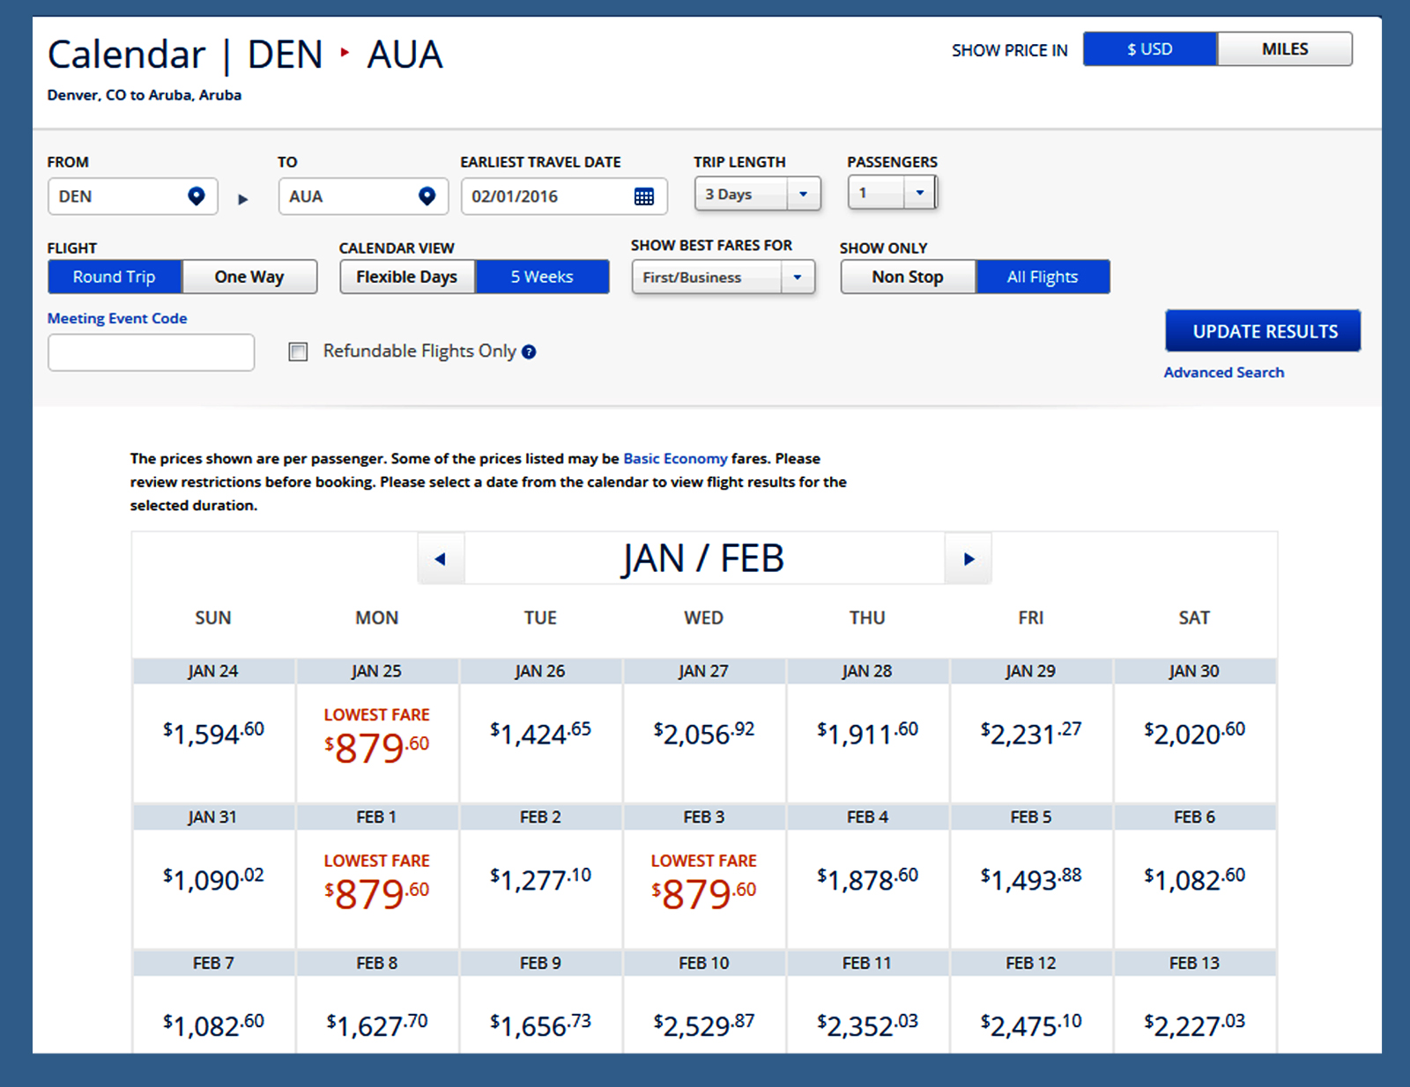Screen dimensions: 1410x1087
Task: Select One Way flight option
Action: (249, 277)
